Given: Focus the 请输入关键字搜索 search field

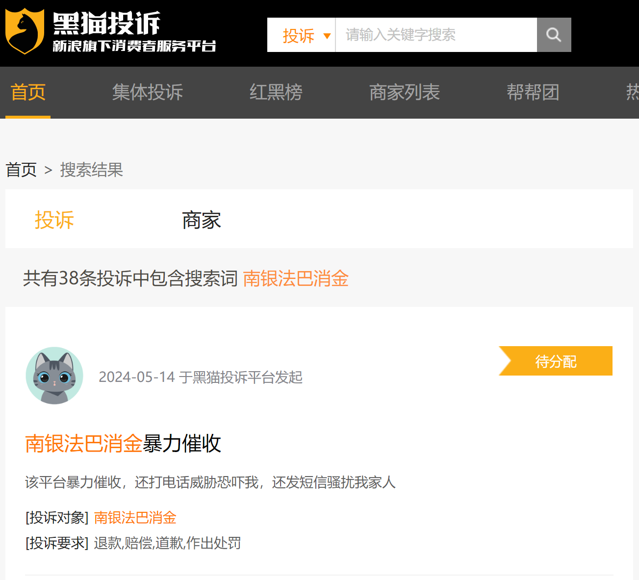Looking at the screenshot, I should [436, 35].
